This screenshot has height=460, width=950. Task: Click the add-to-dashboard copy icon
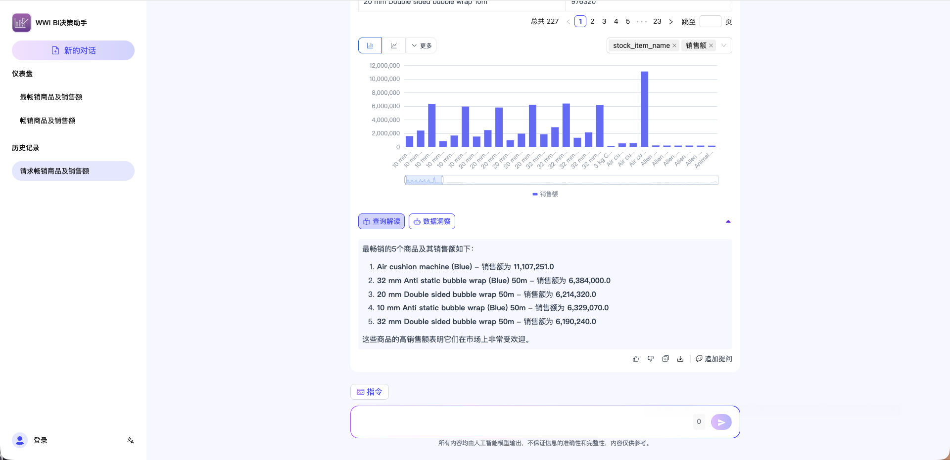[665, 359]
